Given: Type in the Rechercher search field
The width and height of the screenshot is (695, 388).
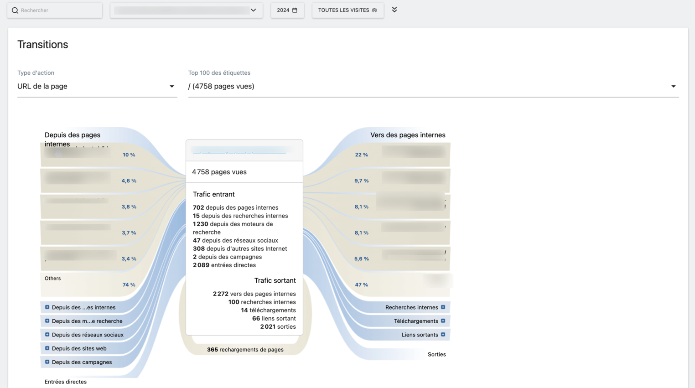Looking at the screenshot, I should pos(59,10).
